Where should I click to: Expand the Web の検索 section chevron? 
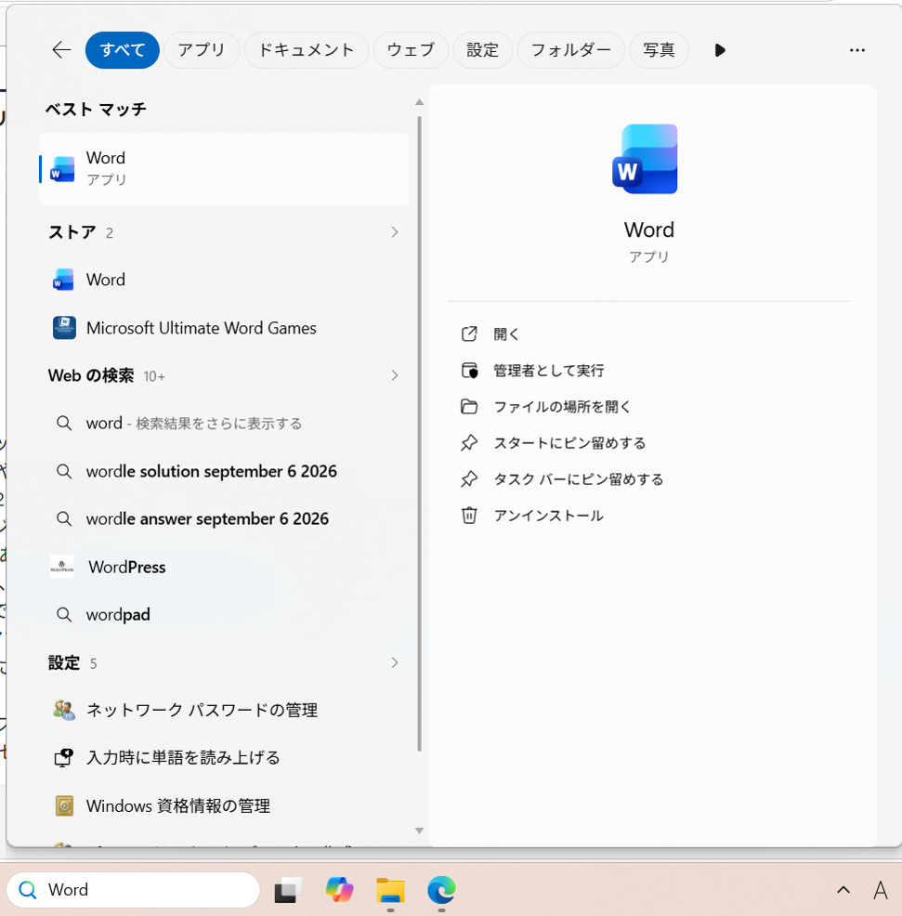point(395,375)
